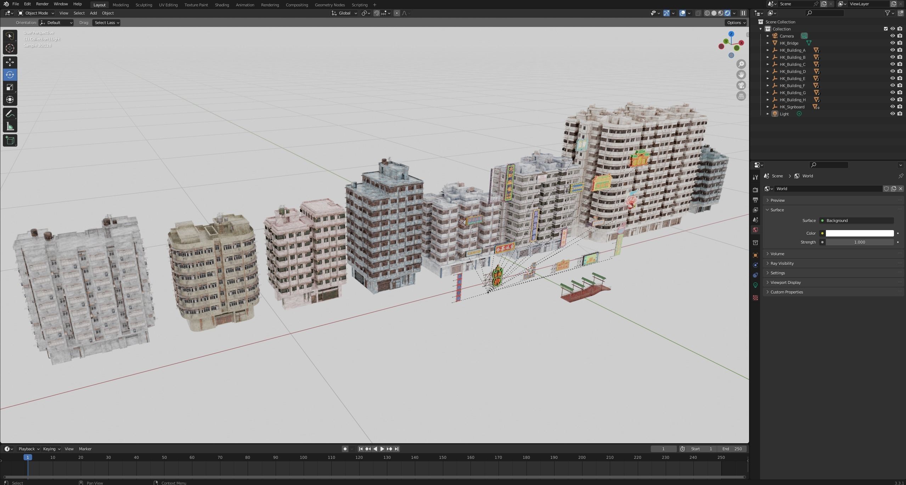Pause the viewport render preview

point(743,13)
